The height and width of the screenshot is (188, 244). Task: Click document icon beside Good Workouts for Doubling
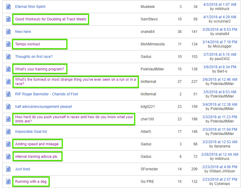pos(8,19)
